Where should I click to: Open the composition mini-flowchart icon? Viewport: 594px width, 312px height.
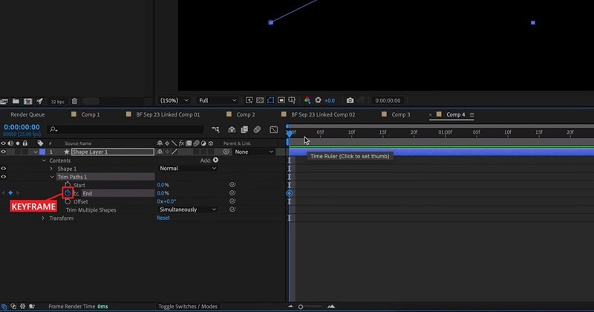(215, 130)
